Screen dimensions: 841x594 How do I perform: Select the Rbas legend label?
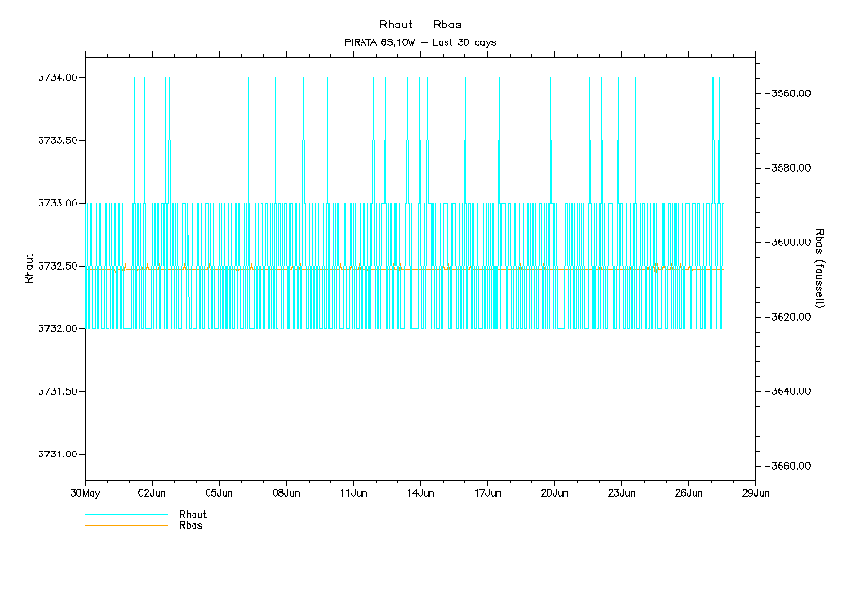point(191,525)
